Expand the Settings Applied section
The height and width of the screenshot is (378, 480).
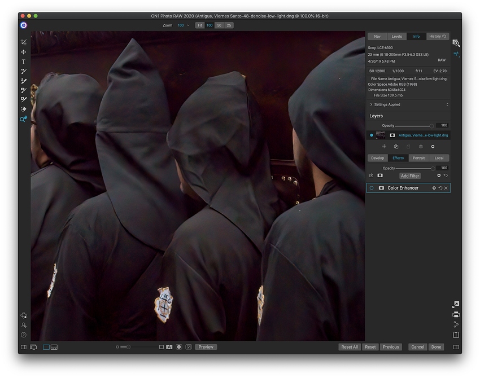pos(371,104)
